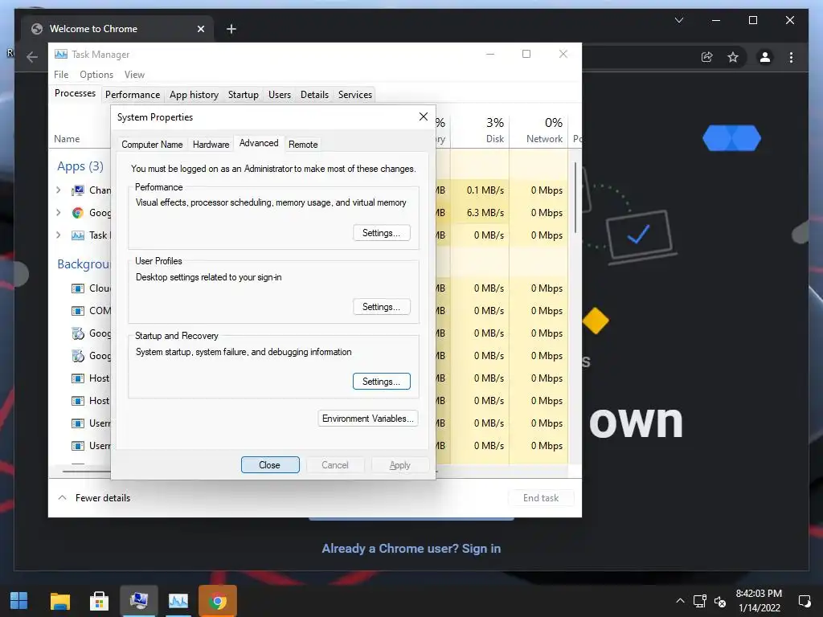Expand the Google Chrome app row
Image resolution: width=823 pixels, height=617 pixels.
point(58,212)
